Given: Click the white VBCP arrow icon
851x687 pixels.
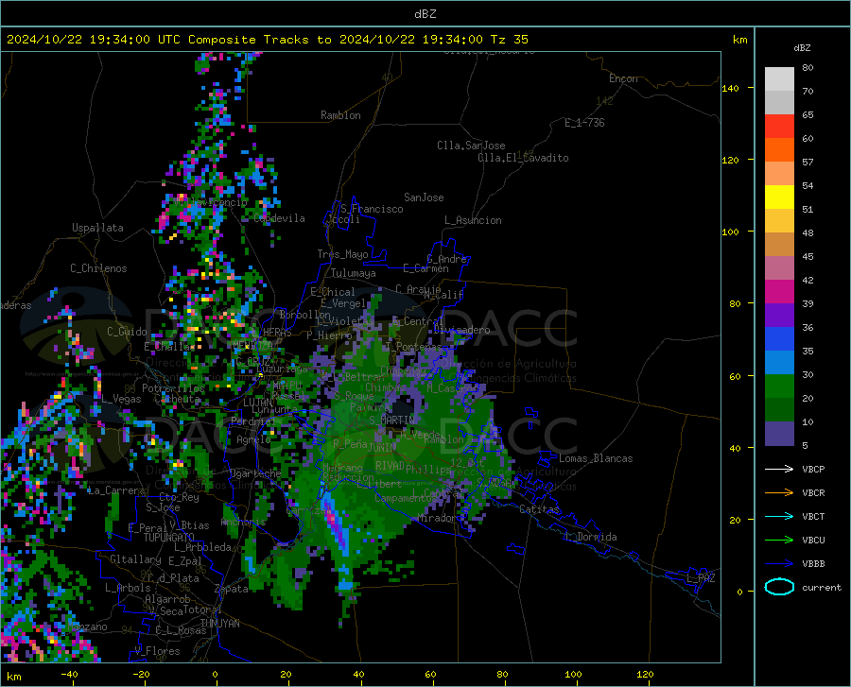Looking at the screenshot, I should [779, 469].
